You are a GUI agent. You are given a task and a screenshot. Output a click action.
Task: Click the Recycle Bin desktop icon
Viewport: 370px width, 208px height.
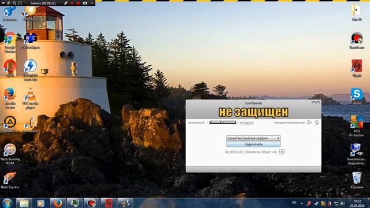[357, 180]
